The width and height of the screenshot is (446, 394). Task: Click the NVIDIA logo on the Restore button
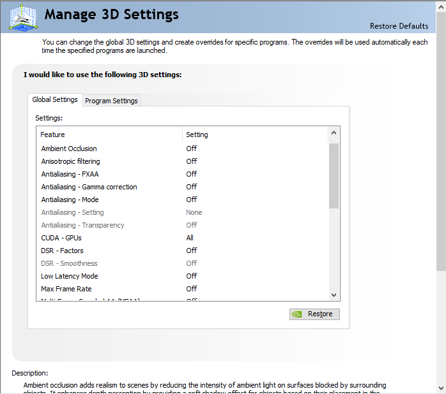click(x=296, y=314)
